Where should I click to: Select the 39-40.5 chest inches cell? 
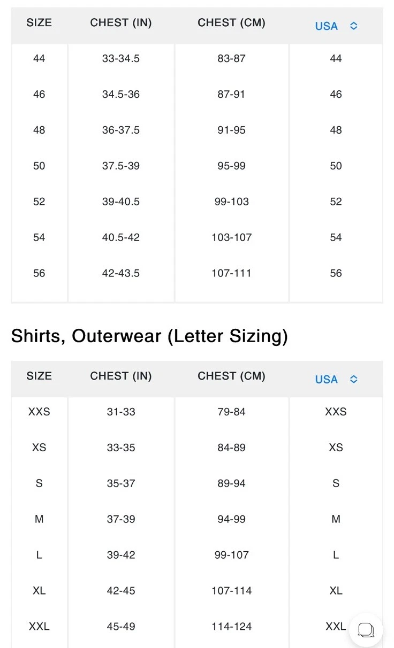point(121,202)
